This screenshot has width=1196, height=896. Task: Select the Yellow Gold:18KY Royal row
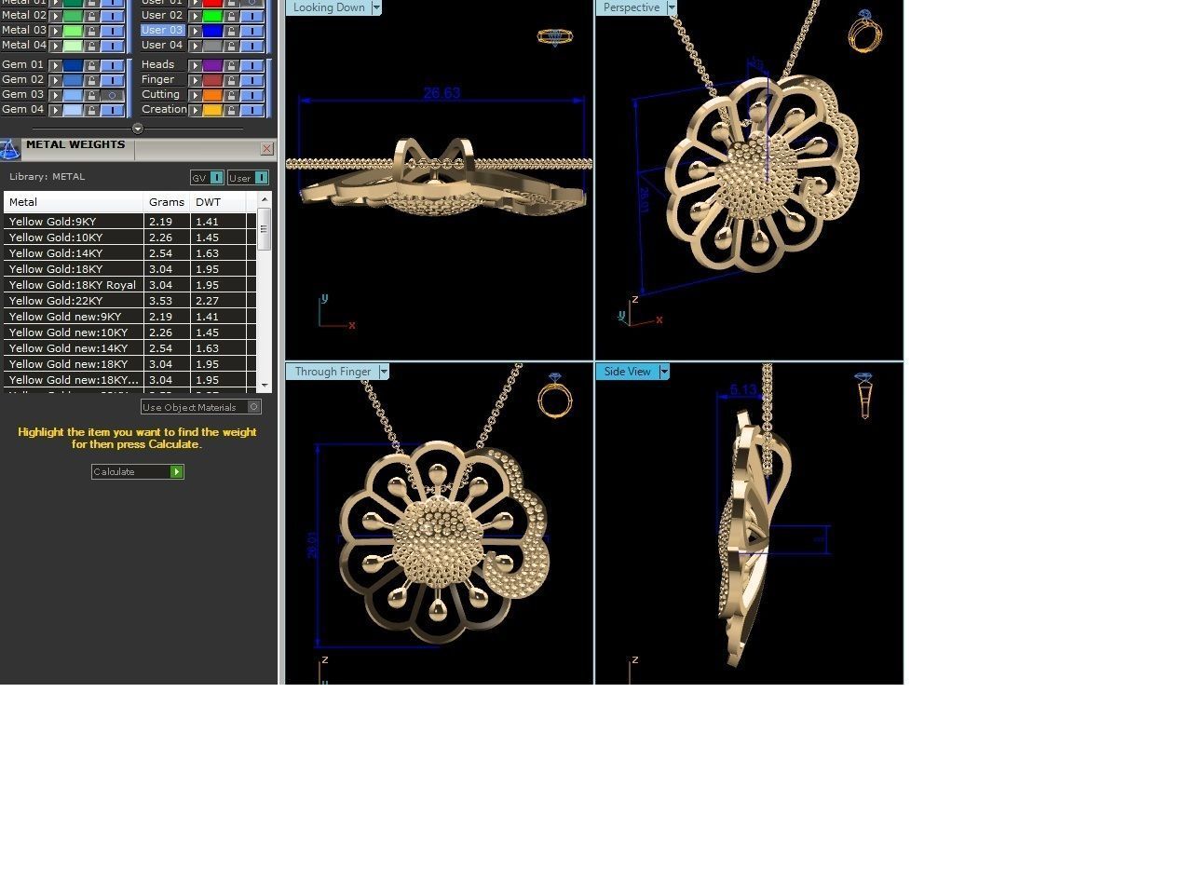coord(129,285)
